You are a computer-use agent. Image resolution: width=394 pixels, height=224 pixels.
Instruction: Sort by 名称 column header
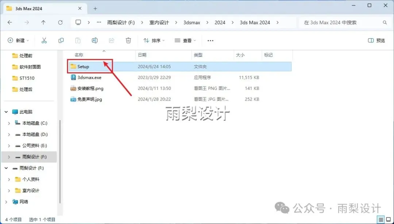[x=79, y=55]
